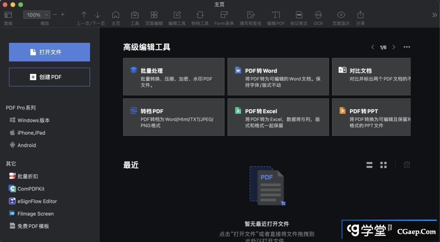Viewport: 440px width, 242px height.
Task: Open the three-dot more options menu
Action: coord(407,47)
